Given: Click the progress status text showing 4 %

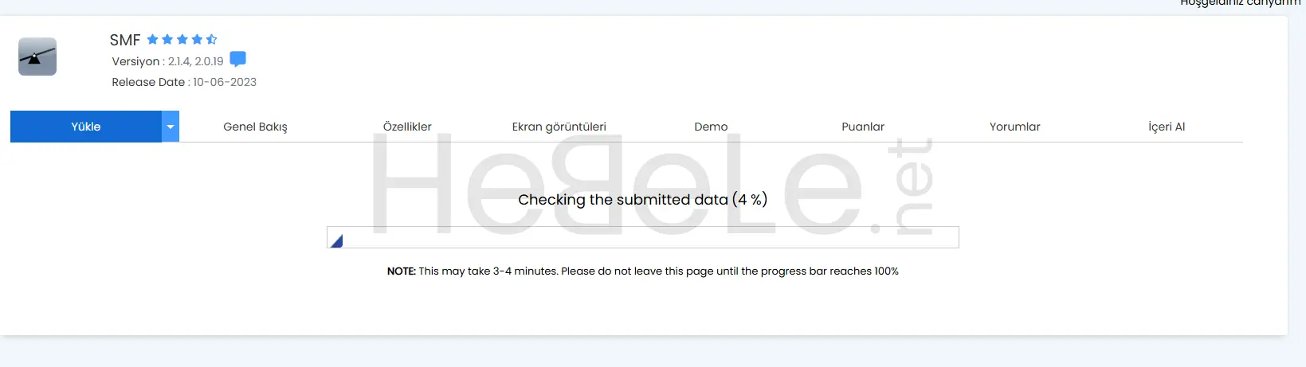Looking at the screenshot, I should (643, 200).
